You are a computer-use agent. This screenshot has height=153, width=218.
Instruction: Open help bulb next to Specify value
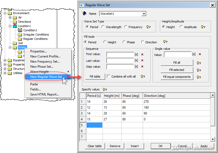tap(105, 90)
